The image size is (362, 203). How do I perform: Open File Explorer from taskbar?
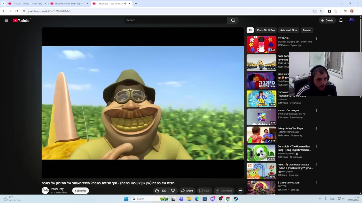tap(189, 199)
